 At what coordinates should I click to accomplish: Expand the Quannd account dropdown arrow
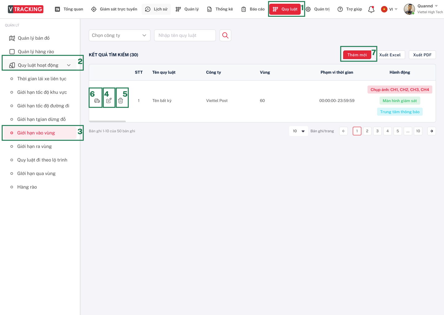click(436, 6)
